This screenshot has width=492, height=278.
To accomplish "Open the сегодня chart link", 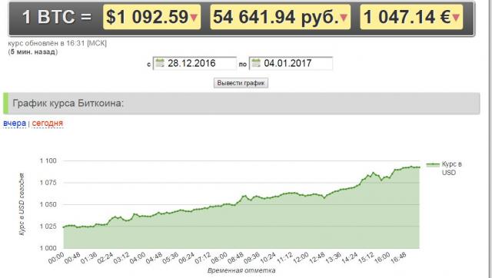I will point(48,123).
